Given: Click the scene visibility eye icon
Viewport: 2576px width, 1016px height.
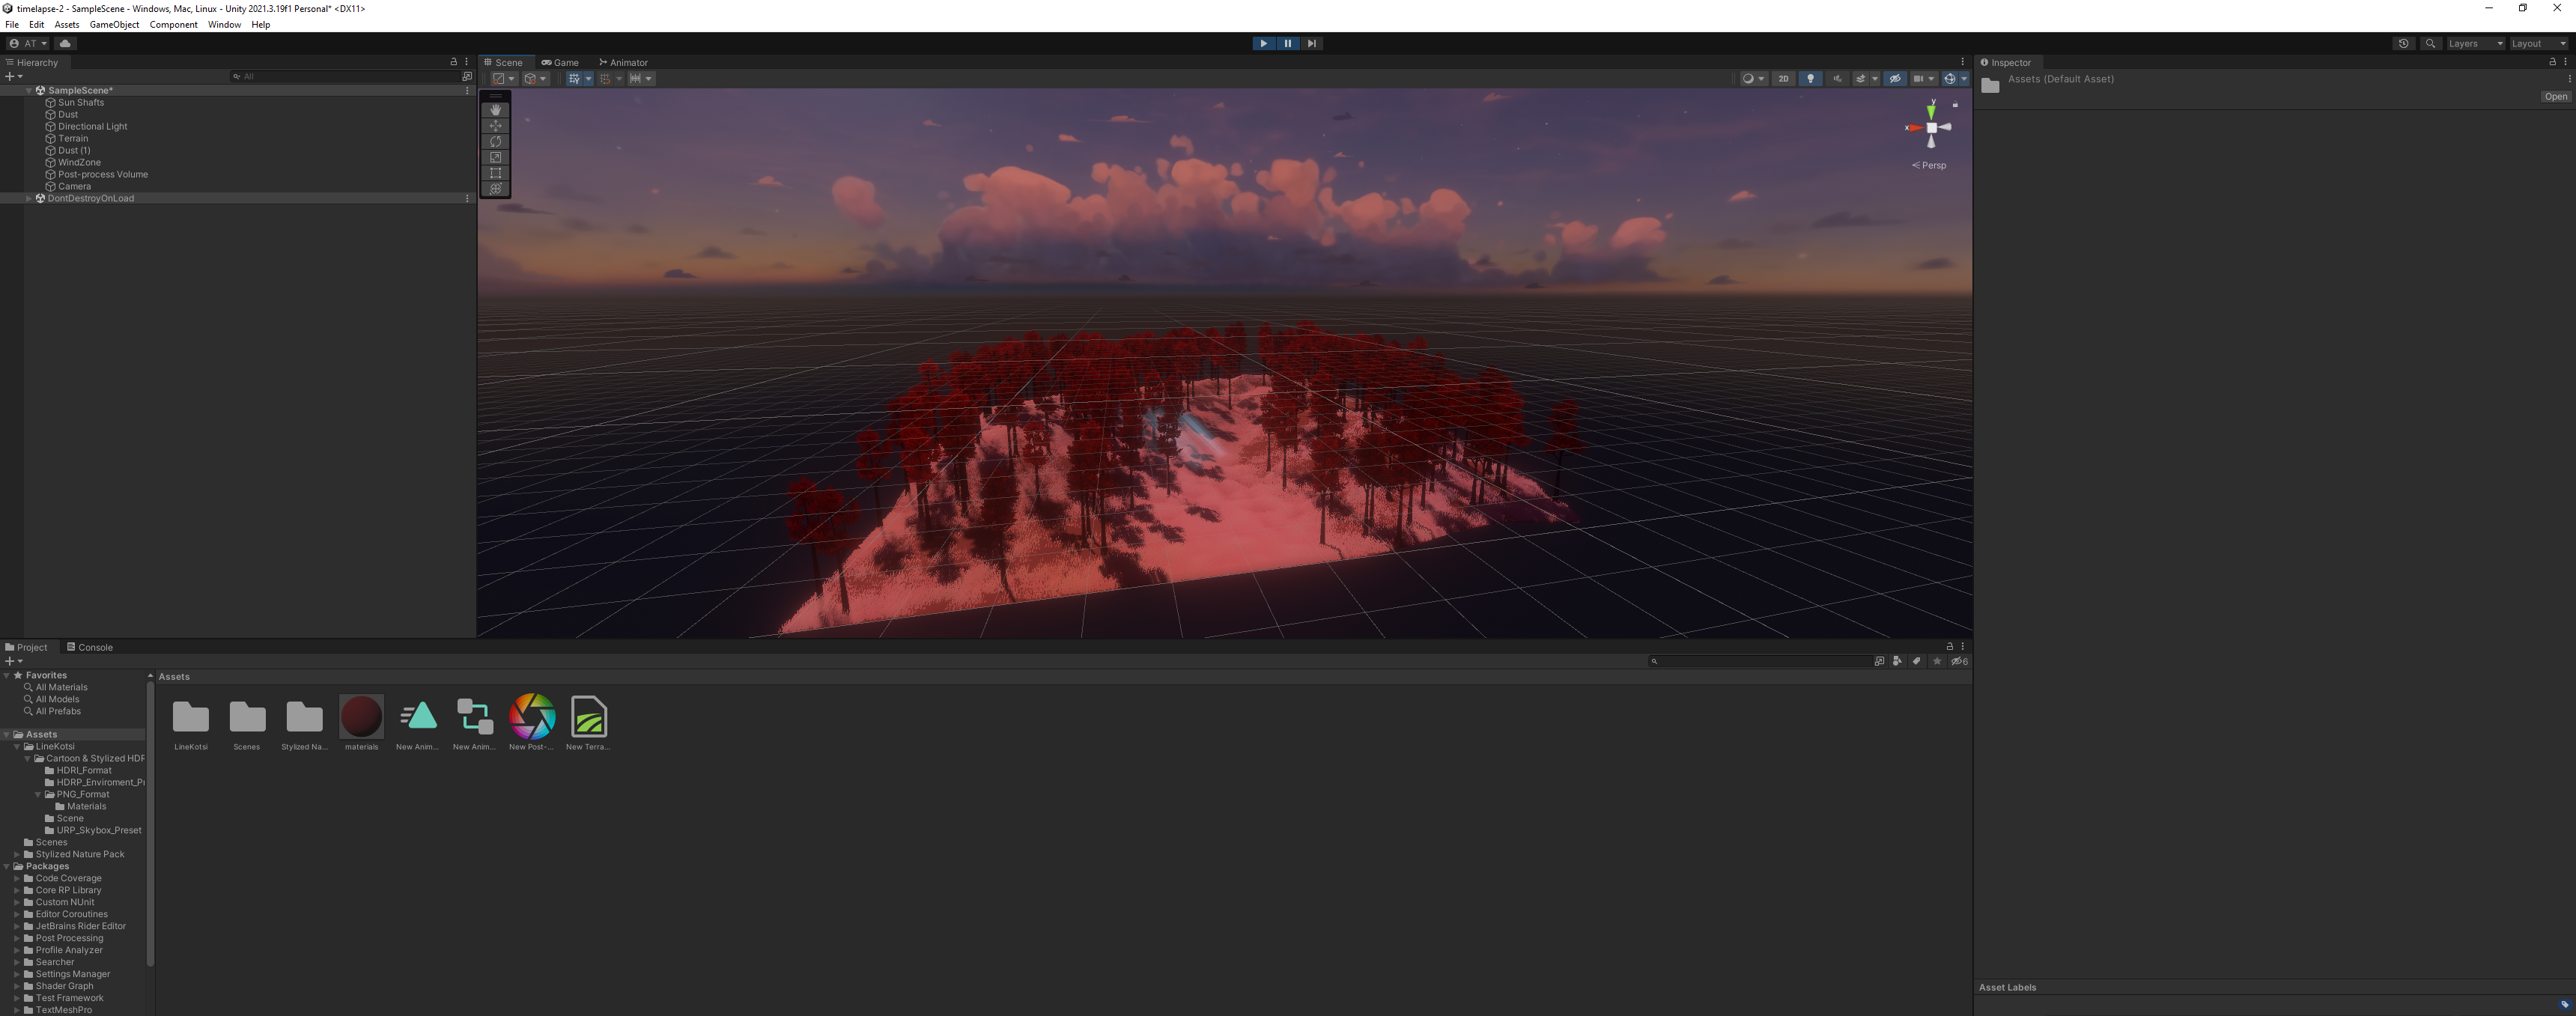Looking at the screenshot, I should 1896,78.
